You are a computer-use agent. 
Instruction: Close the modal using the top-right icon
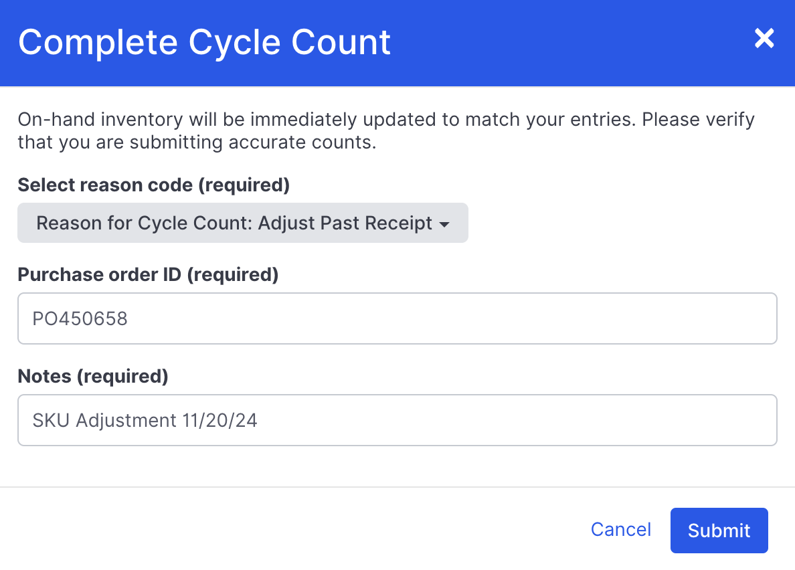(x=764, y=39)
